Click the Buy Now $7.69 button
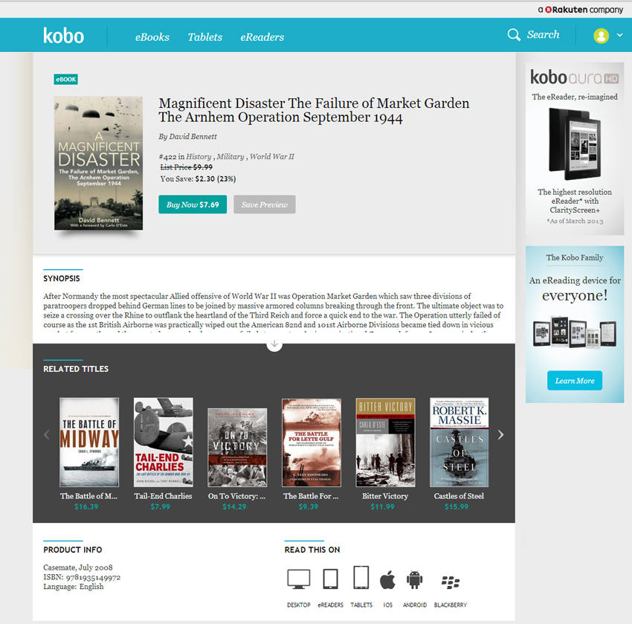Viewport: 632px width, 624px height. [193, 205]
